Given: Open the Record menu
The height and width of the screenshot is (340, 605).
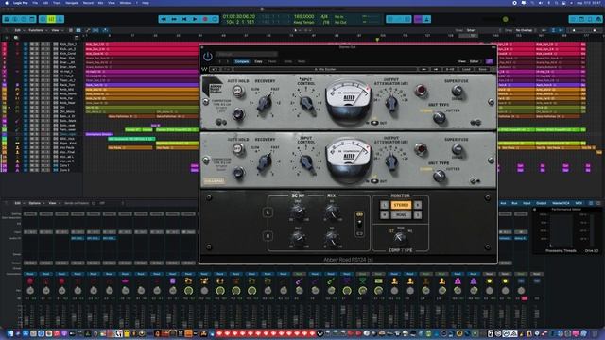Looking at the screenshot, I should [88, 3].
